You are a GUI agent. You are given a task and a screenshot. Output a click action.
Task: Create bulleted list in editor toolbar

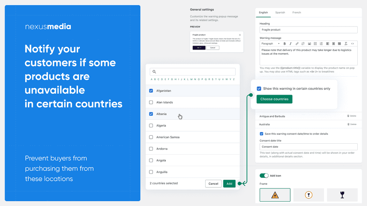315,44
